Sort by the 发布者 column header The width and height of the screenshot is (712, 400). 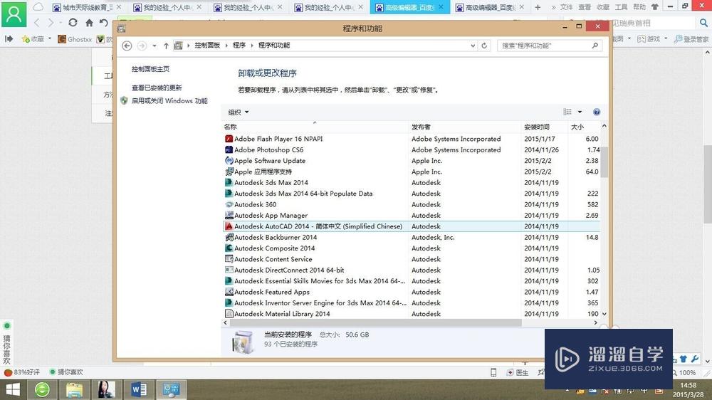(465, 127)
